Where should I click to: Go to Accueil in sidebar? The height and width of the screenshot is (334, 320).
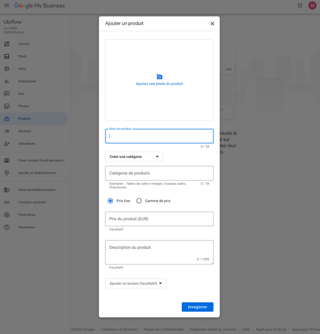24,44
